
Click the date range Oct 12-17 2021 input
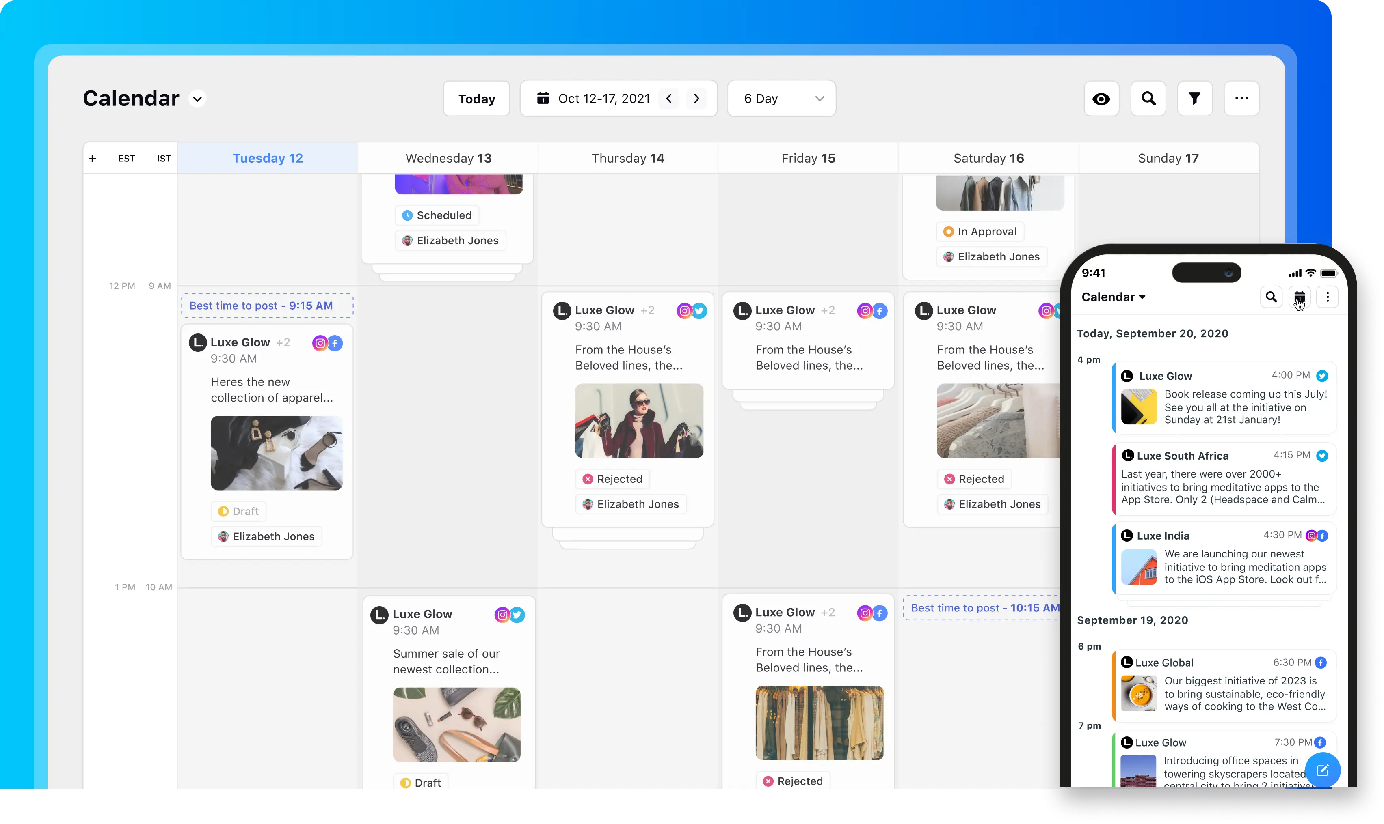(603, 98)
